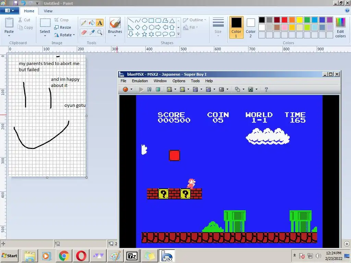Open 7-Zip from the taskbar
The image size is (351, 263).
point(132,256)
